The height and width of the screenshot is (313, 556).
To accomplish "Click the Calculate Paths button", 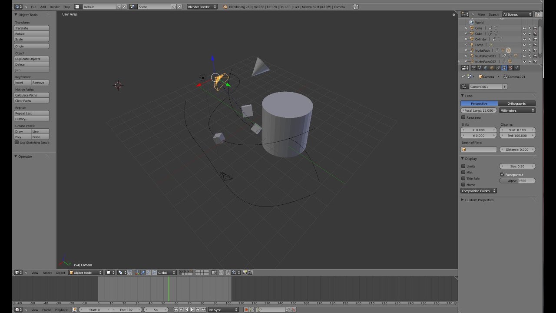I will pos(32,95).
